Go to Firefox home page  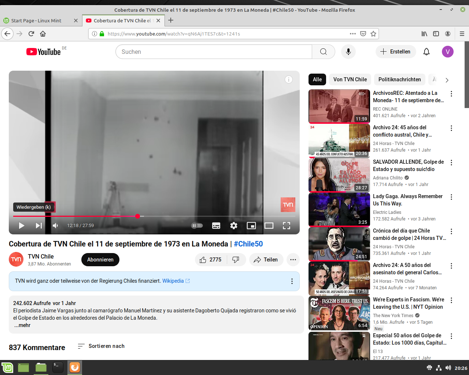[x=43, y=34]
